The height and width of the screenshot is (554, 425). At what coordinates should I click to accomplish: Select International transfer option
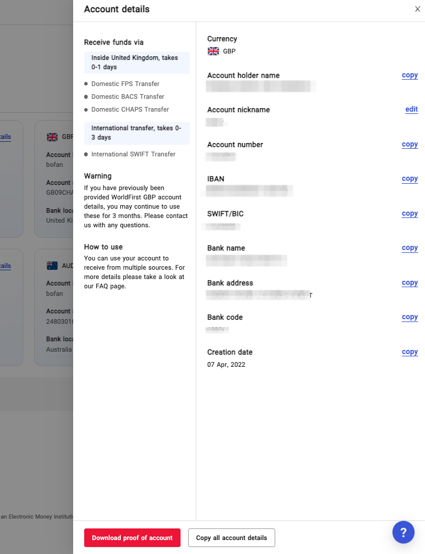136,133
